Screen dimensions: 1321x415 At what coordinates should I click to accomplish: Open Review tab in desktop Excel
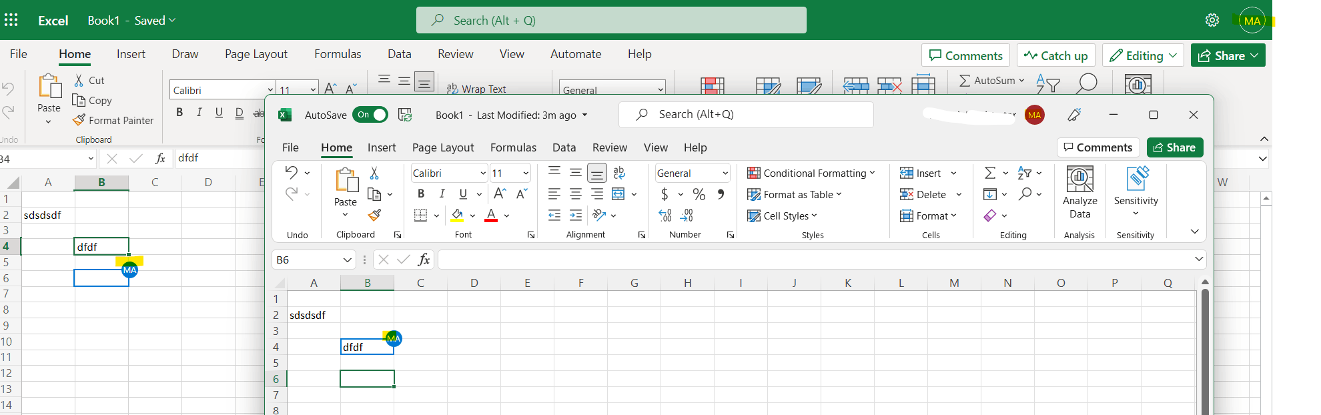(x=610, y=147)
